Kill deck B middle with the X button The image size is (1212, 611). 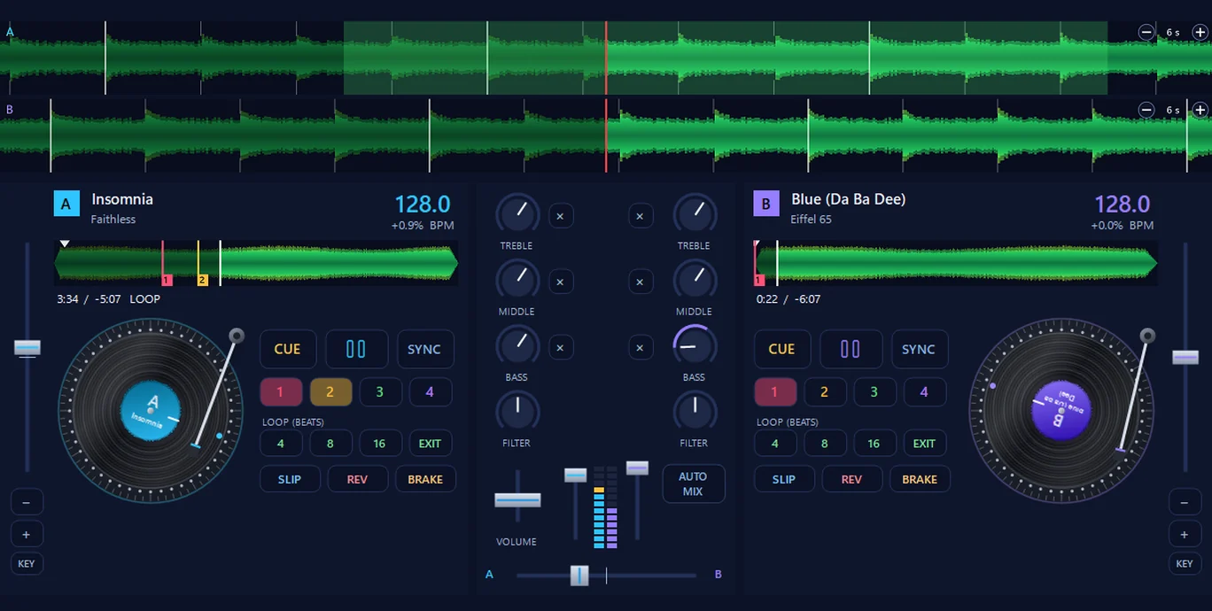tap(641, 282)
